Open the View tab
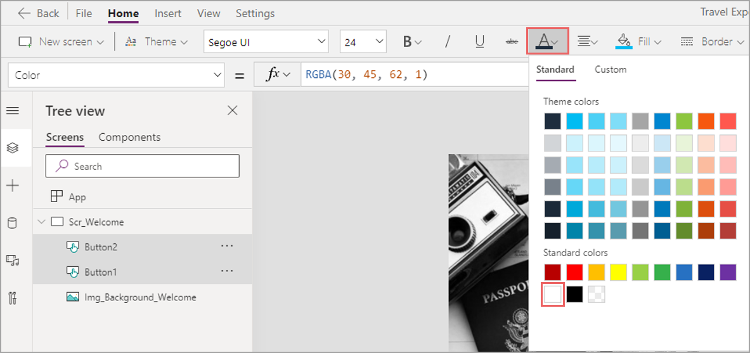Viewport: 750px width, 353px height. pos(209,13)
